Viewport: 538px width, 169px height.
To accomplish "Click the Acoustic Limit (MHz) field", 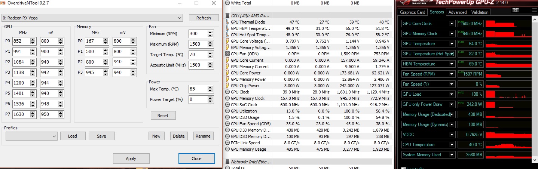I will tap(201, 65).
